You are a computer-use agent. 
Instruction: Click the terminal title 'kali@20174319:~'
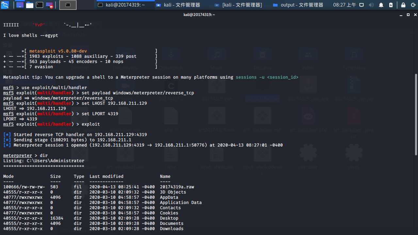pos(199,15)
